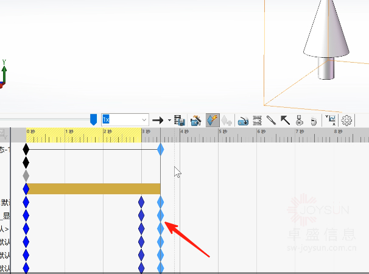Select the Spring tool icon

(x=256, y=120)
